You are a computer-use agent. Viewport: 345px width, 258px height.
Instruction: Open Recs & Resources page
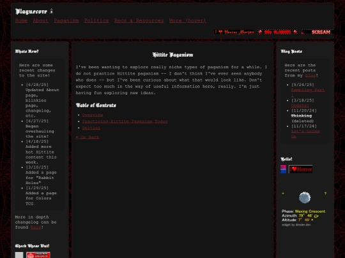pyautogui.click(x=139, y=20)
